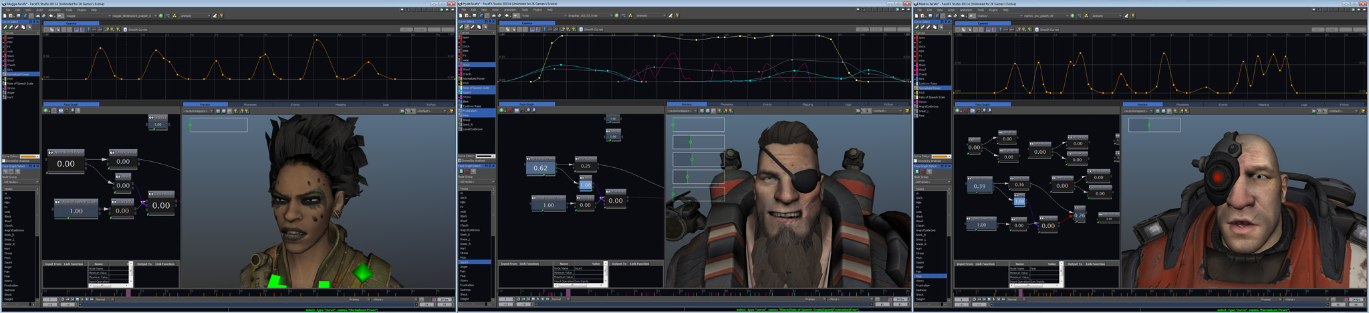
Task: Open the Normal playback speed dropdown in Maggie window
Action: [104, 300]
